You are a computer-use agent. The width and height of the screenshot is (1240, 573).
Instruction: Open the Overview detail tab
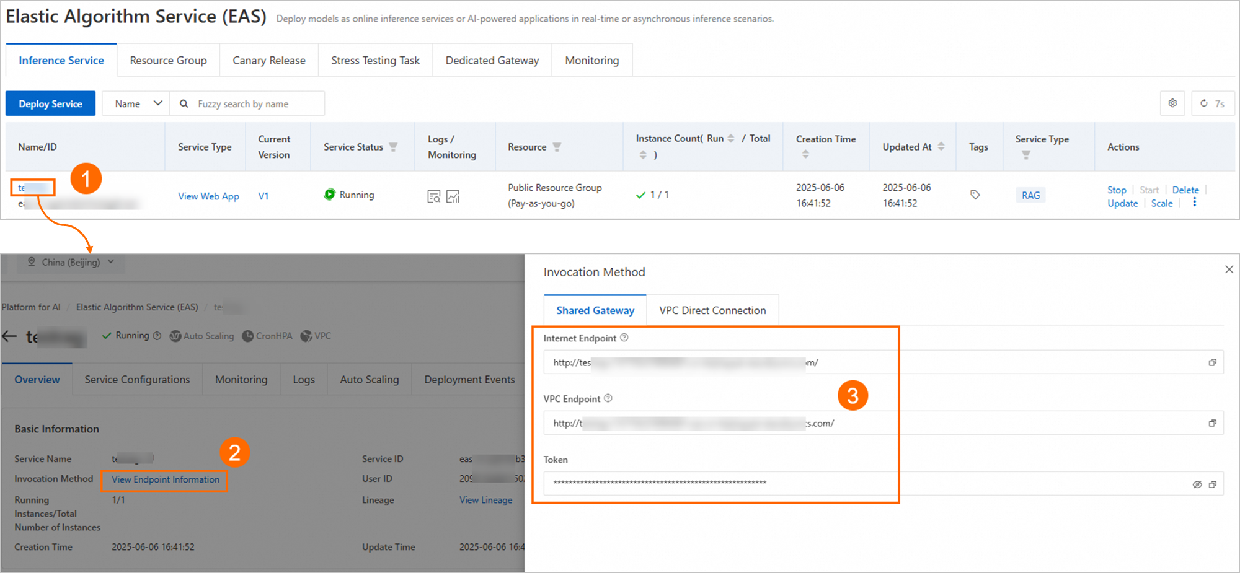pyautogui.click(x=37, y=380)
